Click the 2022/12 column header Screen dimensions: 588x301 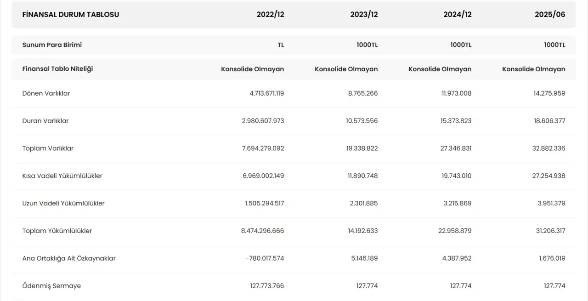270,15
